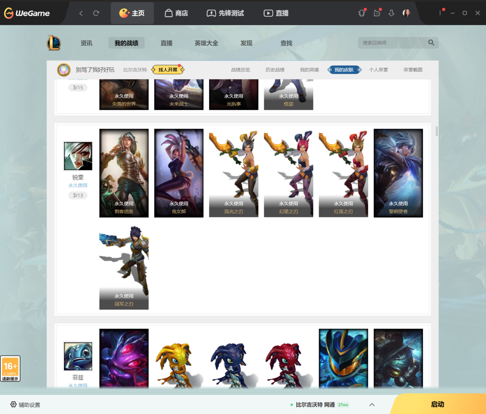Open the red 菲兹 skin thumbnail
Image resolution: width=486 pixels, height=414 pixels.
click(x=288, y=359)
